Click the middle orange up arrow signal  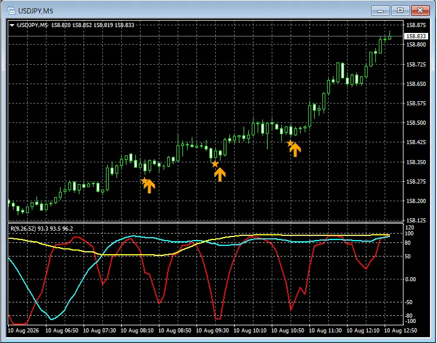pos(220,175)
